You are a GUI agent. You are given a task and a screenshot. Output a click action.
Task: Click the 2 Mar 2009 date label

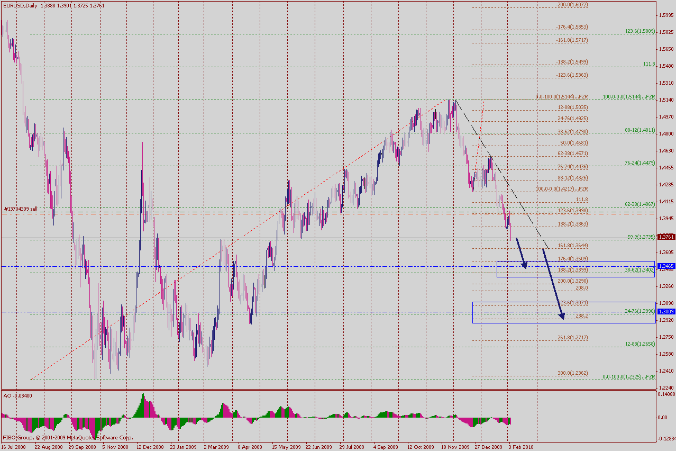(216, 447)
